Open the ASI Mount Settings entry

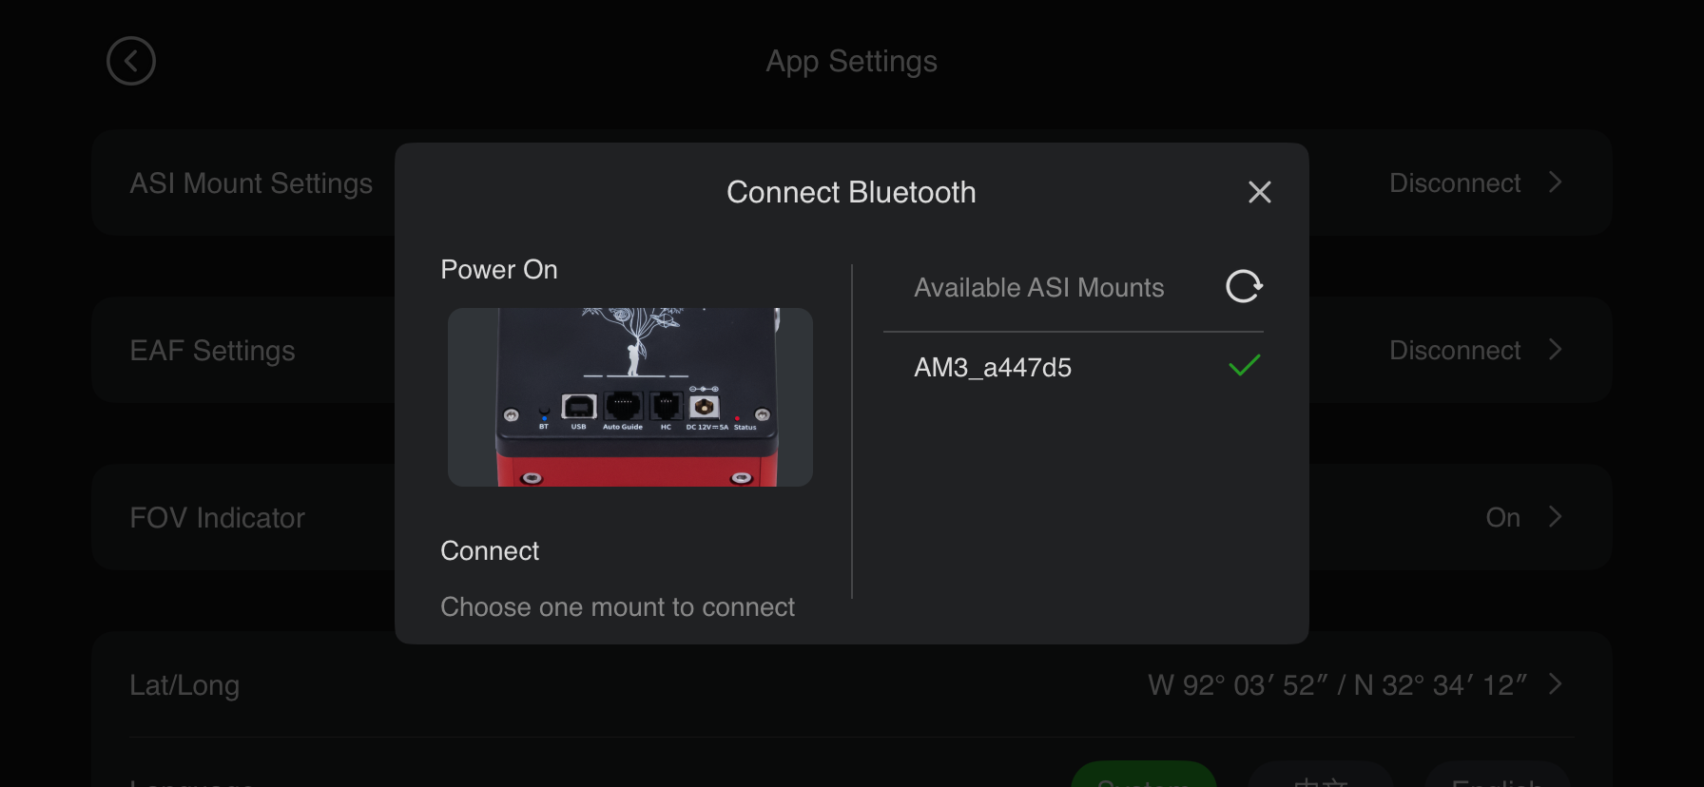coord(251,183)
